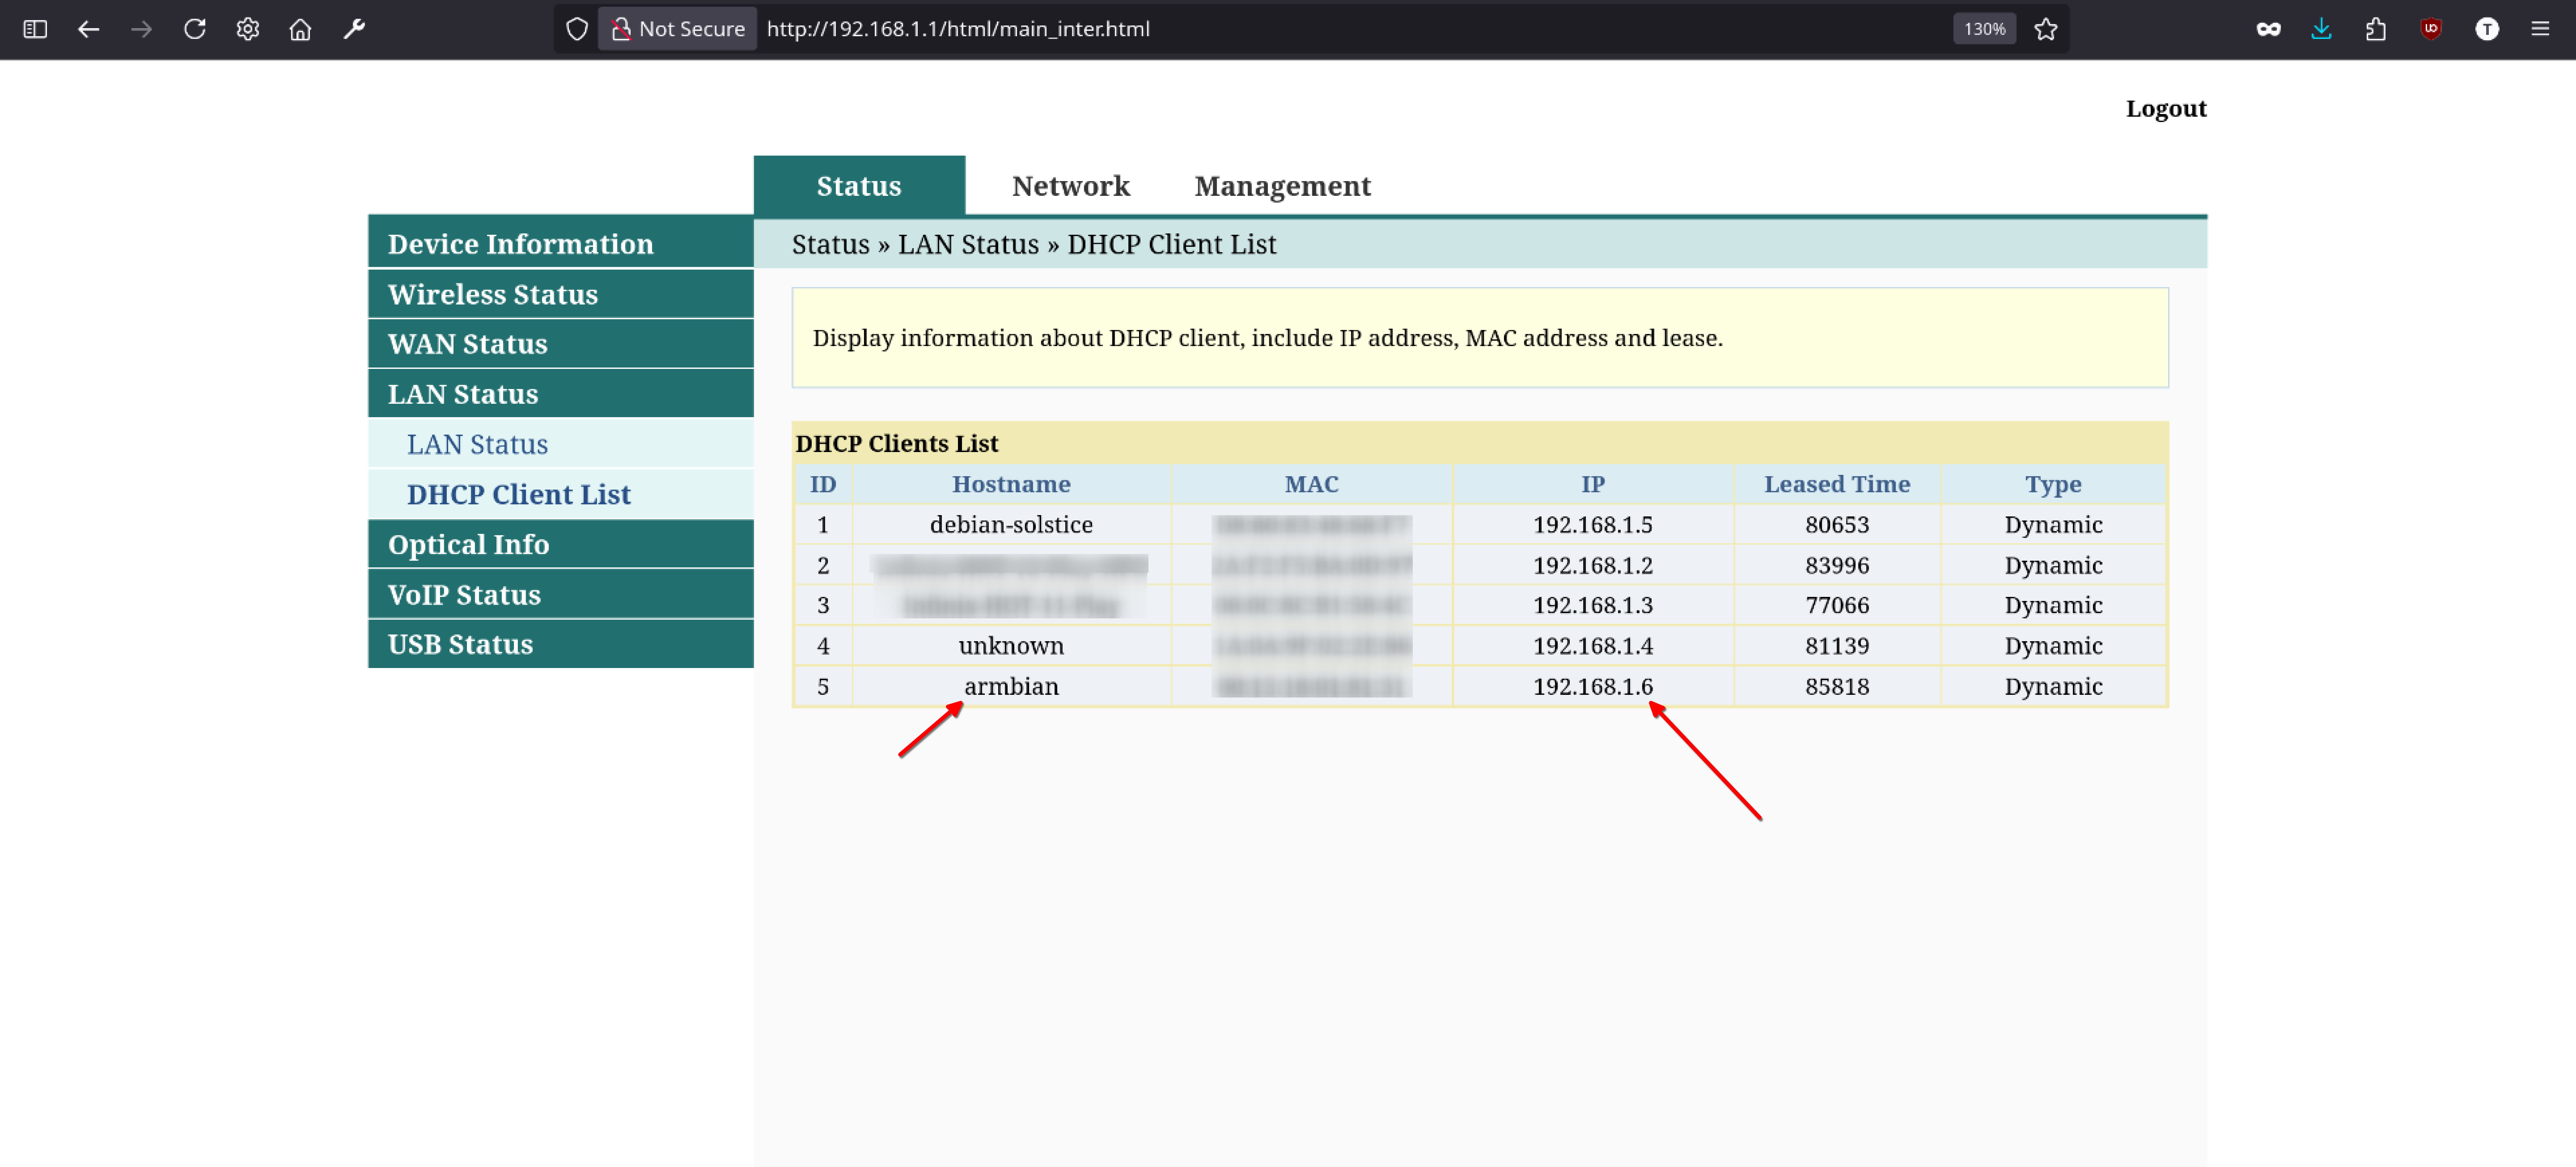Open the browser home page icon

(x=300, y=29)
